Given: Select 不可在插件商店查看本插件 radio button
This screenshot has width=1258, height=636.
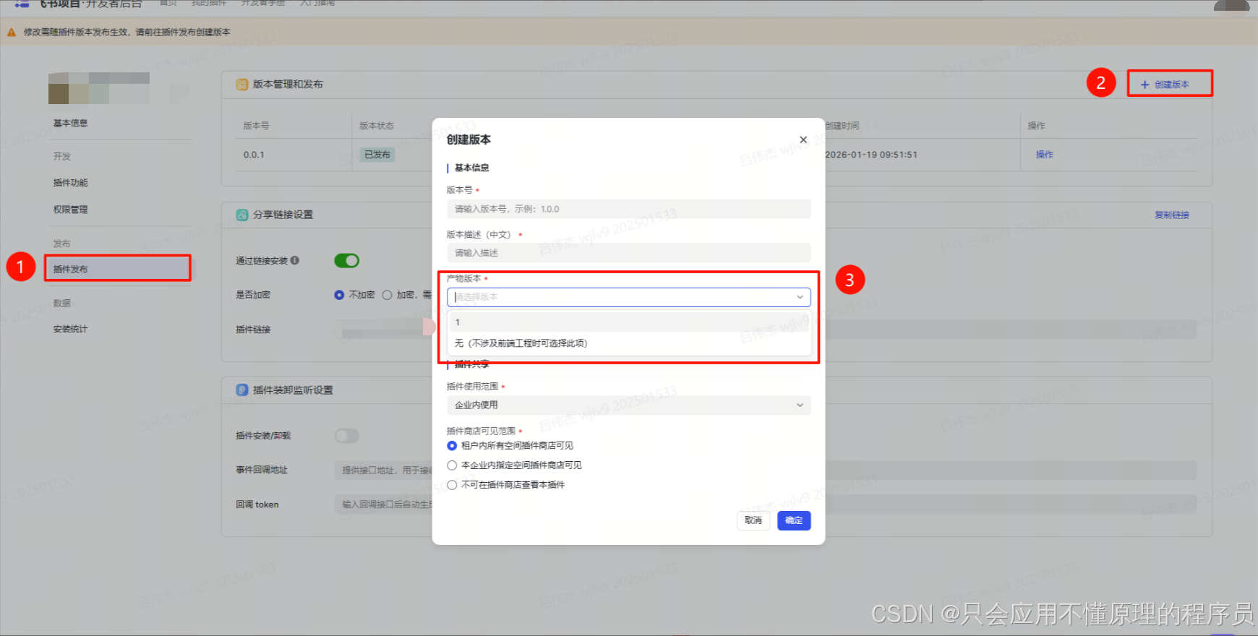Looking at the screenshot, I should [452, 485].
